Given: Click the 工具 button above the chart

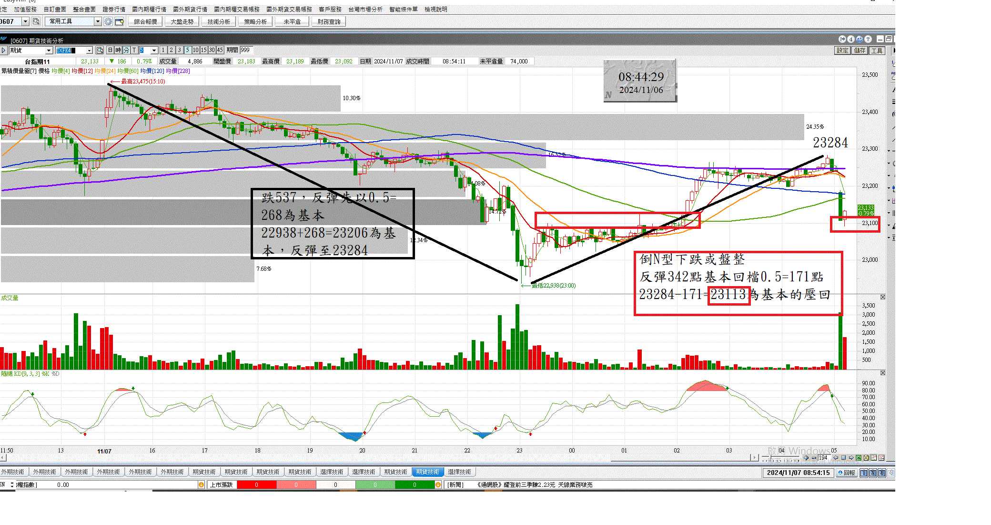Looking at the screenshot, I should click(877, 51).
